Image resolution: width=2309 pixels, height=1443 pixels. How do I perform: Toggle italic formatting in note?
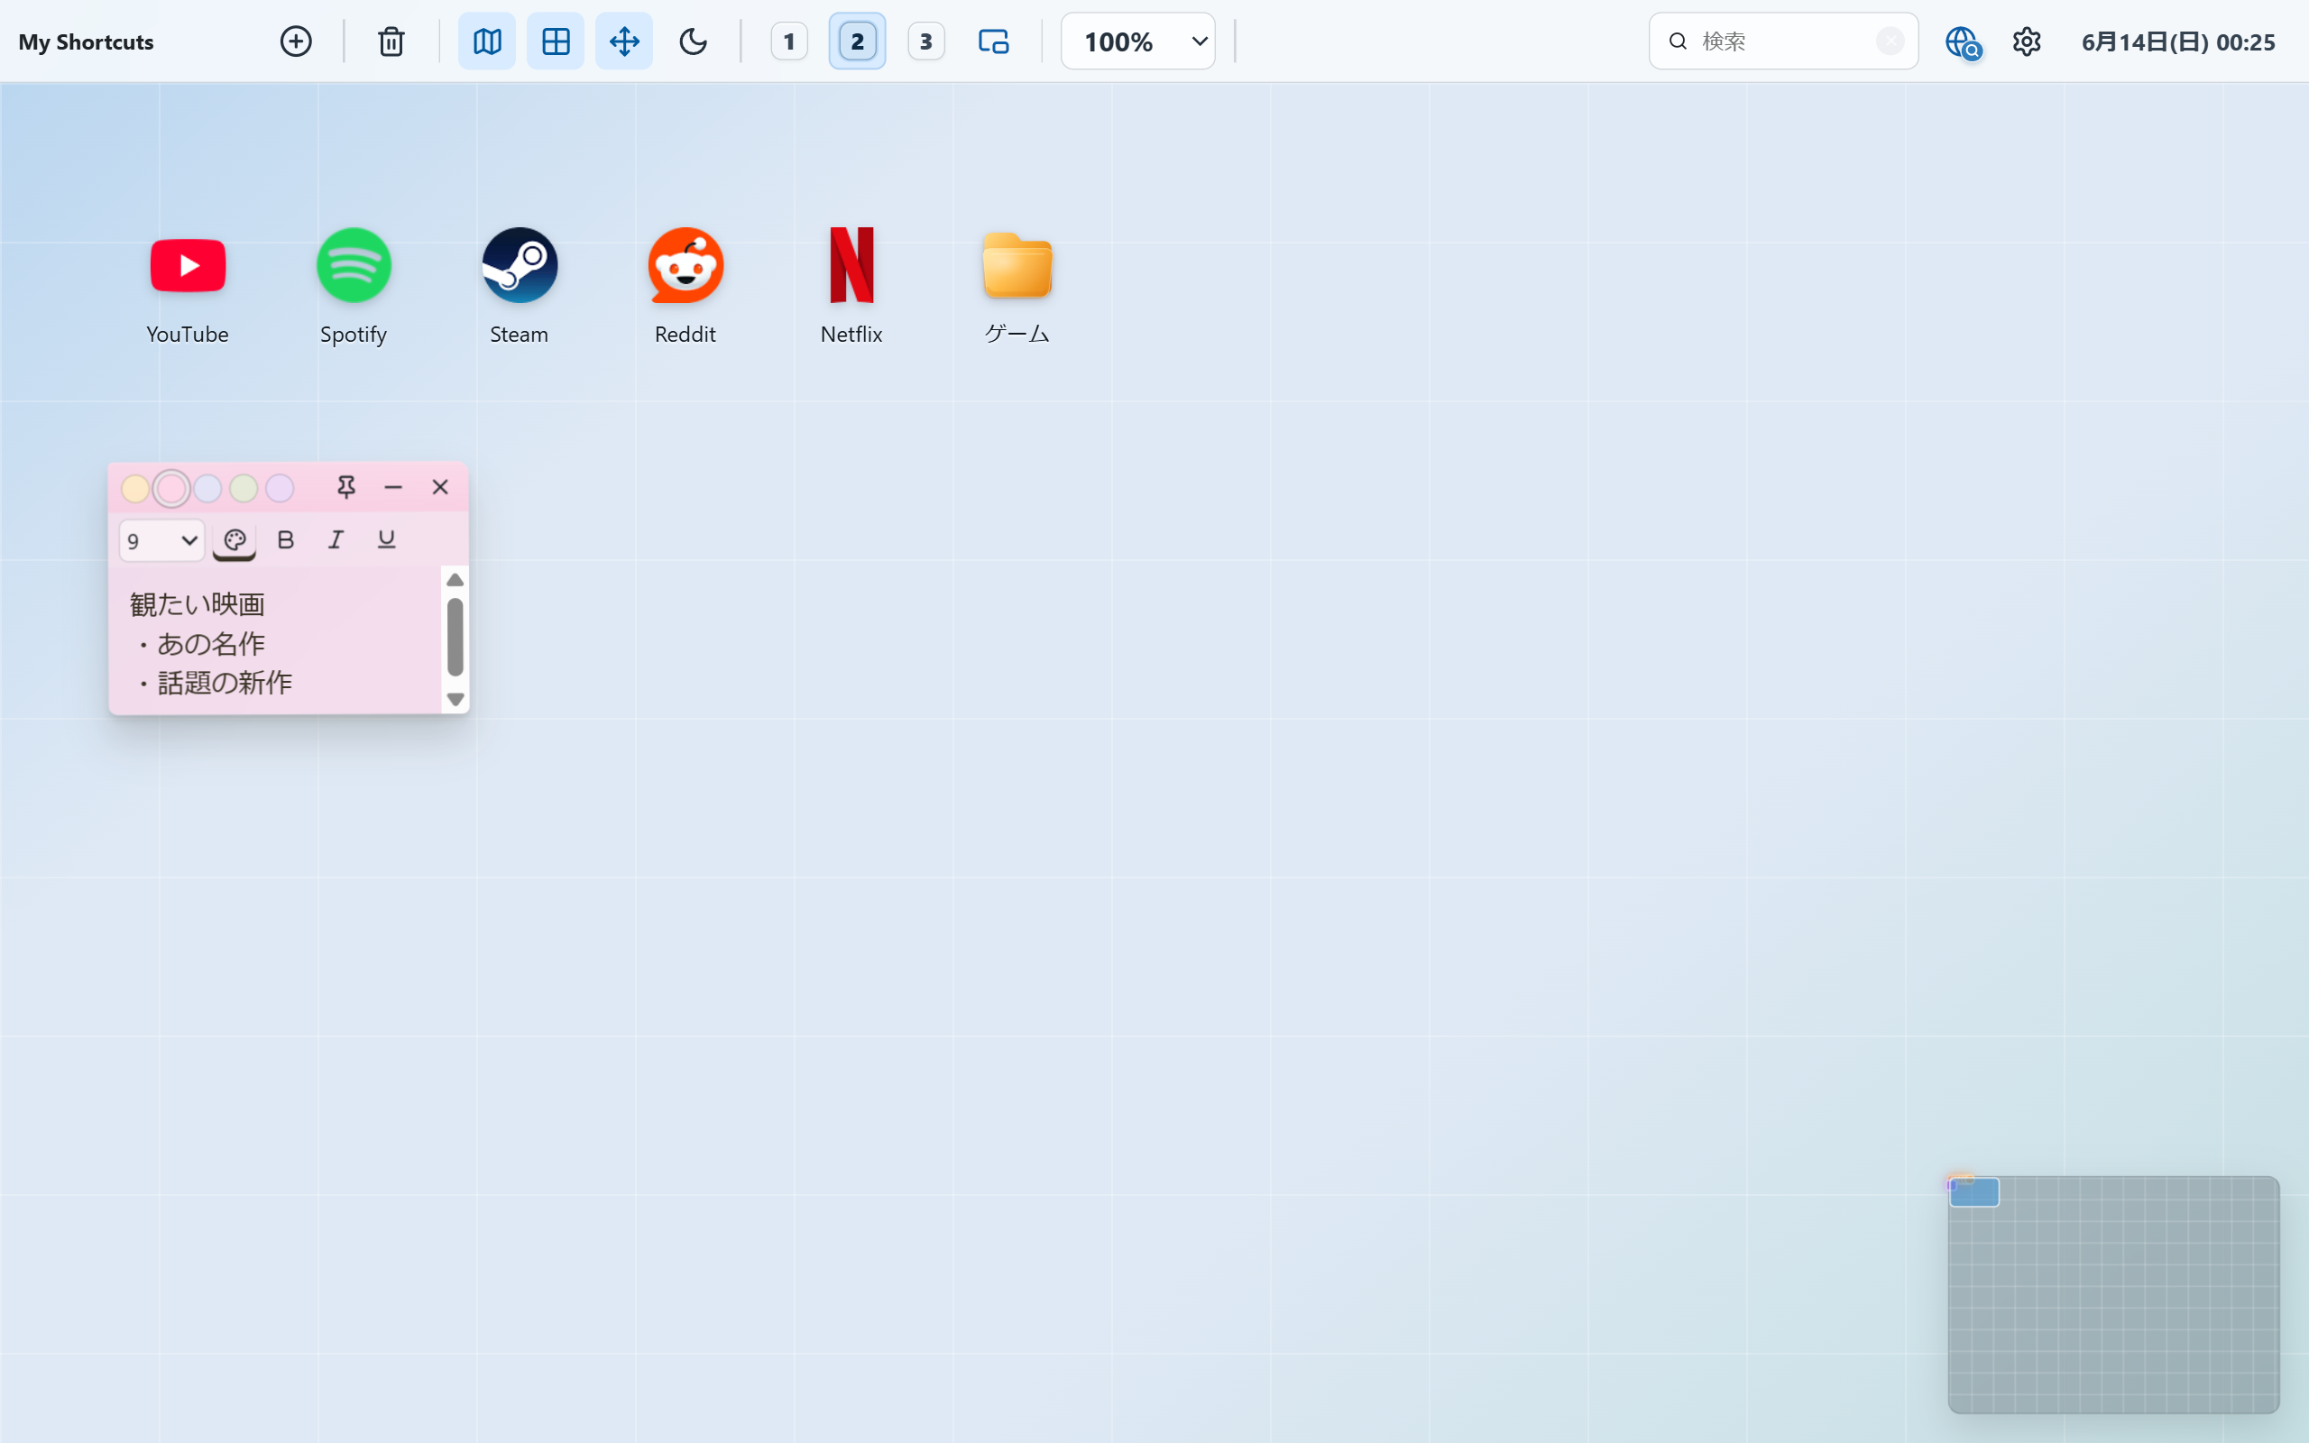(x=336, y=540)
